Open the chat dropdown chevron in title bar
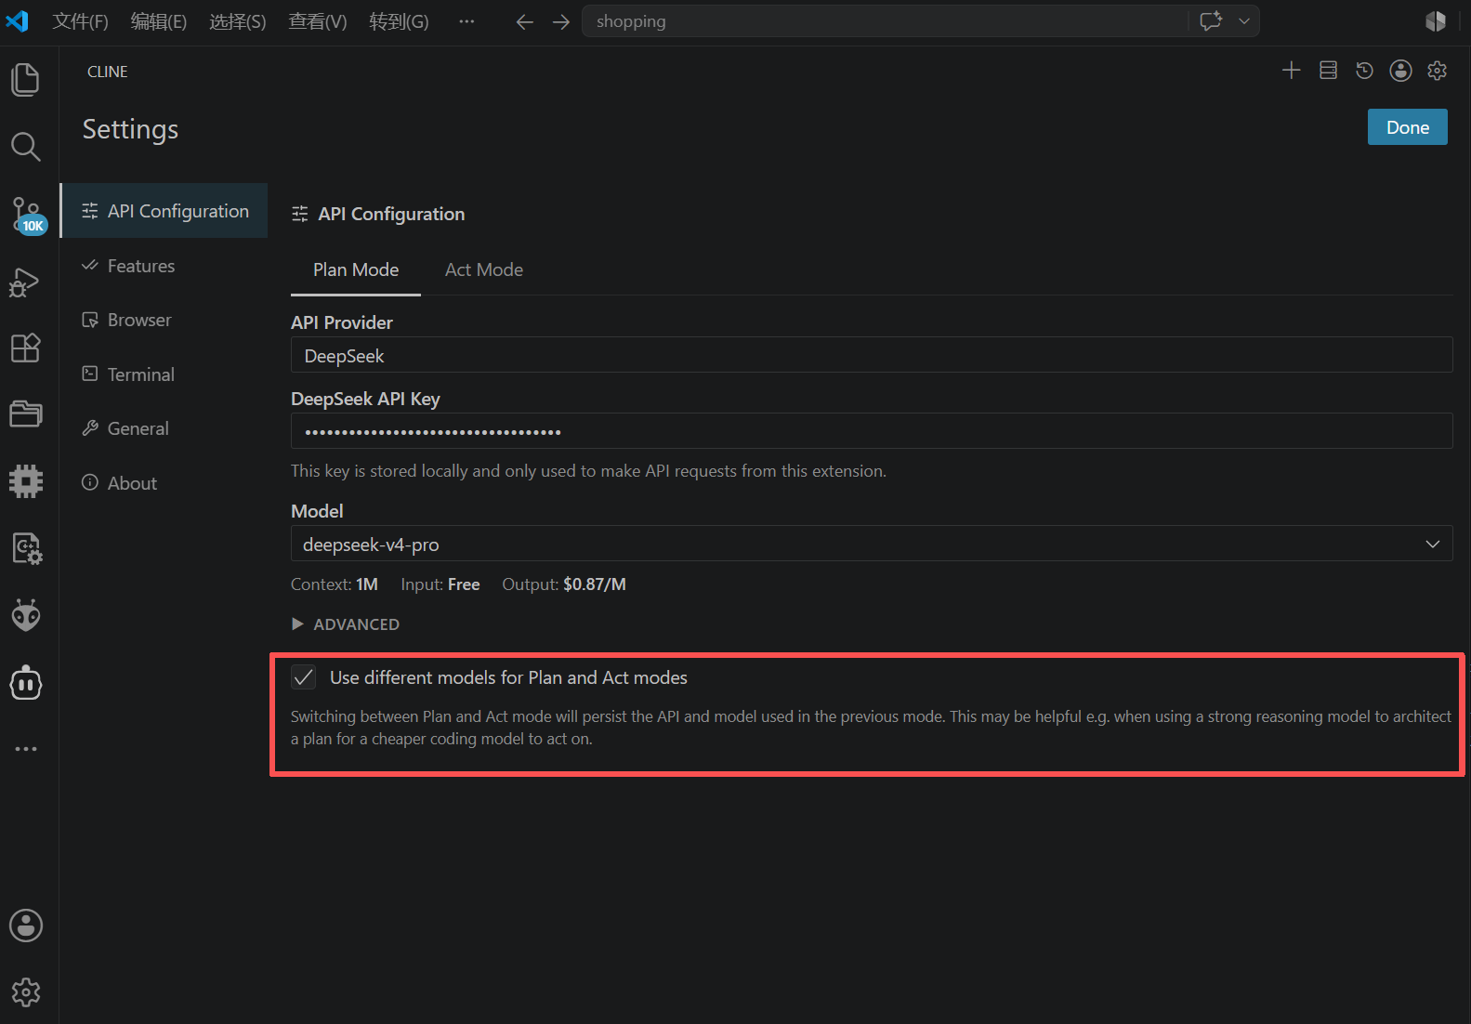Viewport: 1471px width, 1024px height. [x=1244, y=20]
